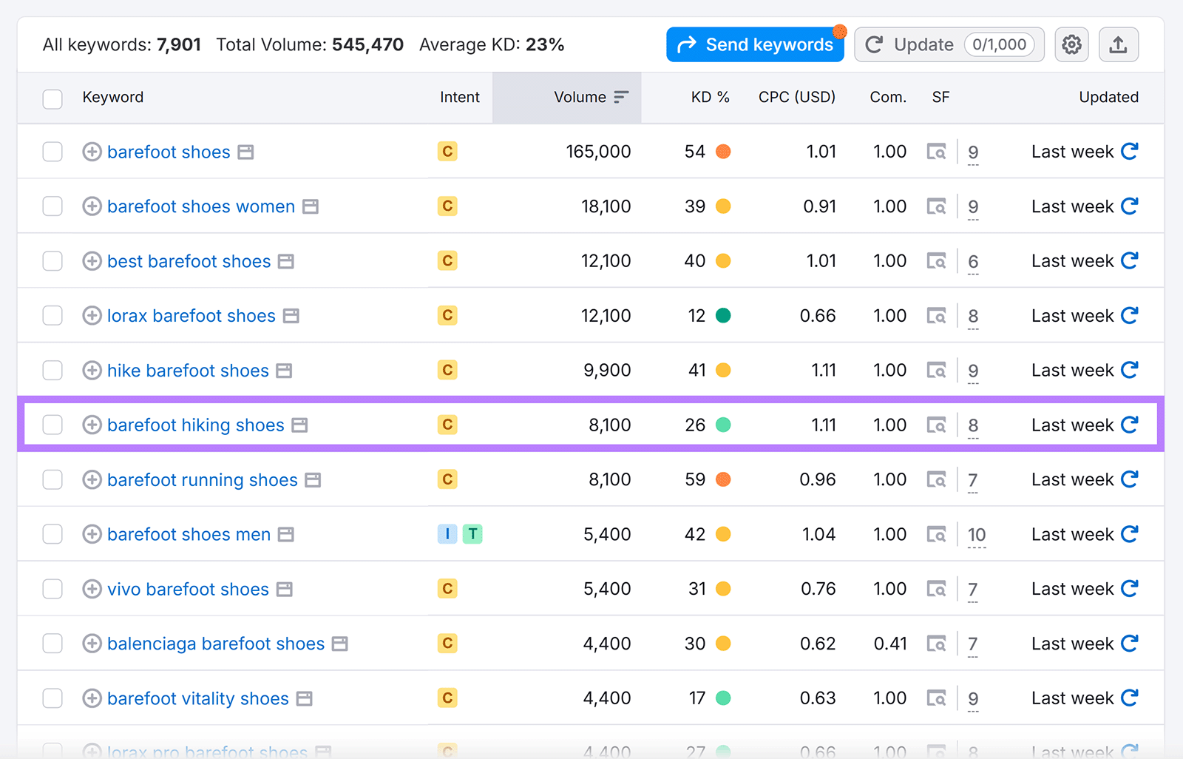Click the Commercial intent badge for barefoot shoes

pos(447,151)
